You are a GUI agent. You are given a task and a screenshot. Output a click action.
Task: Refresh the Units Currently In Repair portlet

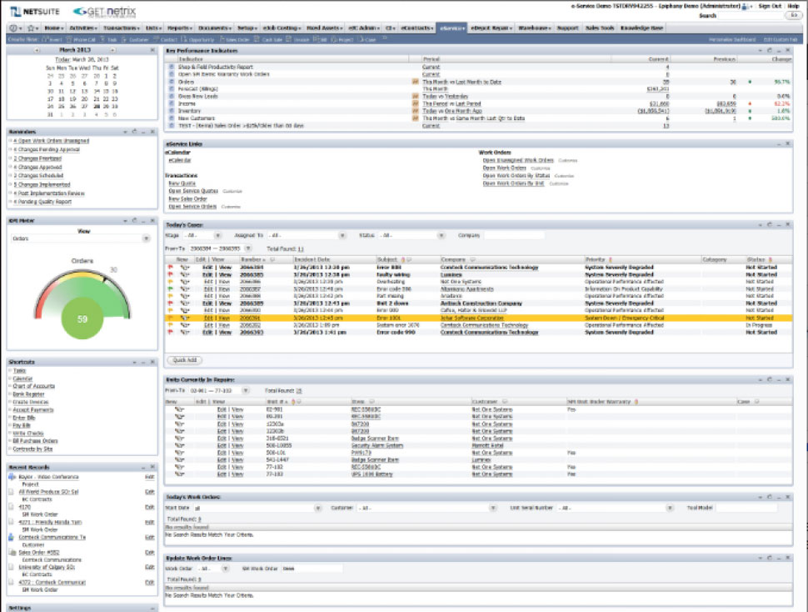(770, 379)
